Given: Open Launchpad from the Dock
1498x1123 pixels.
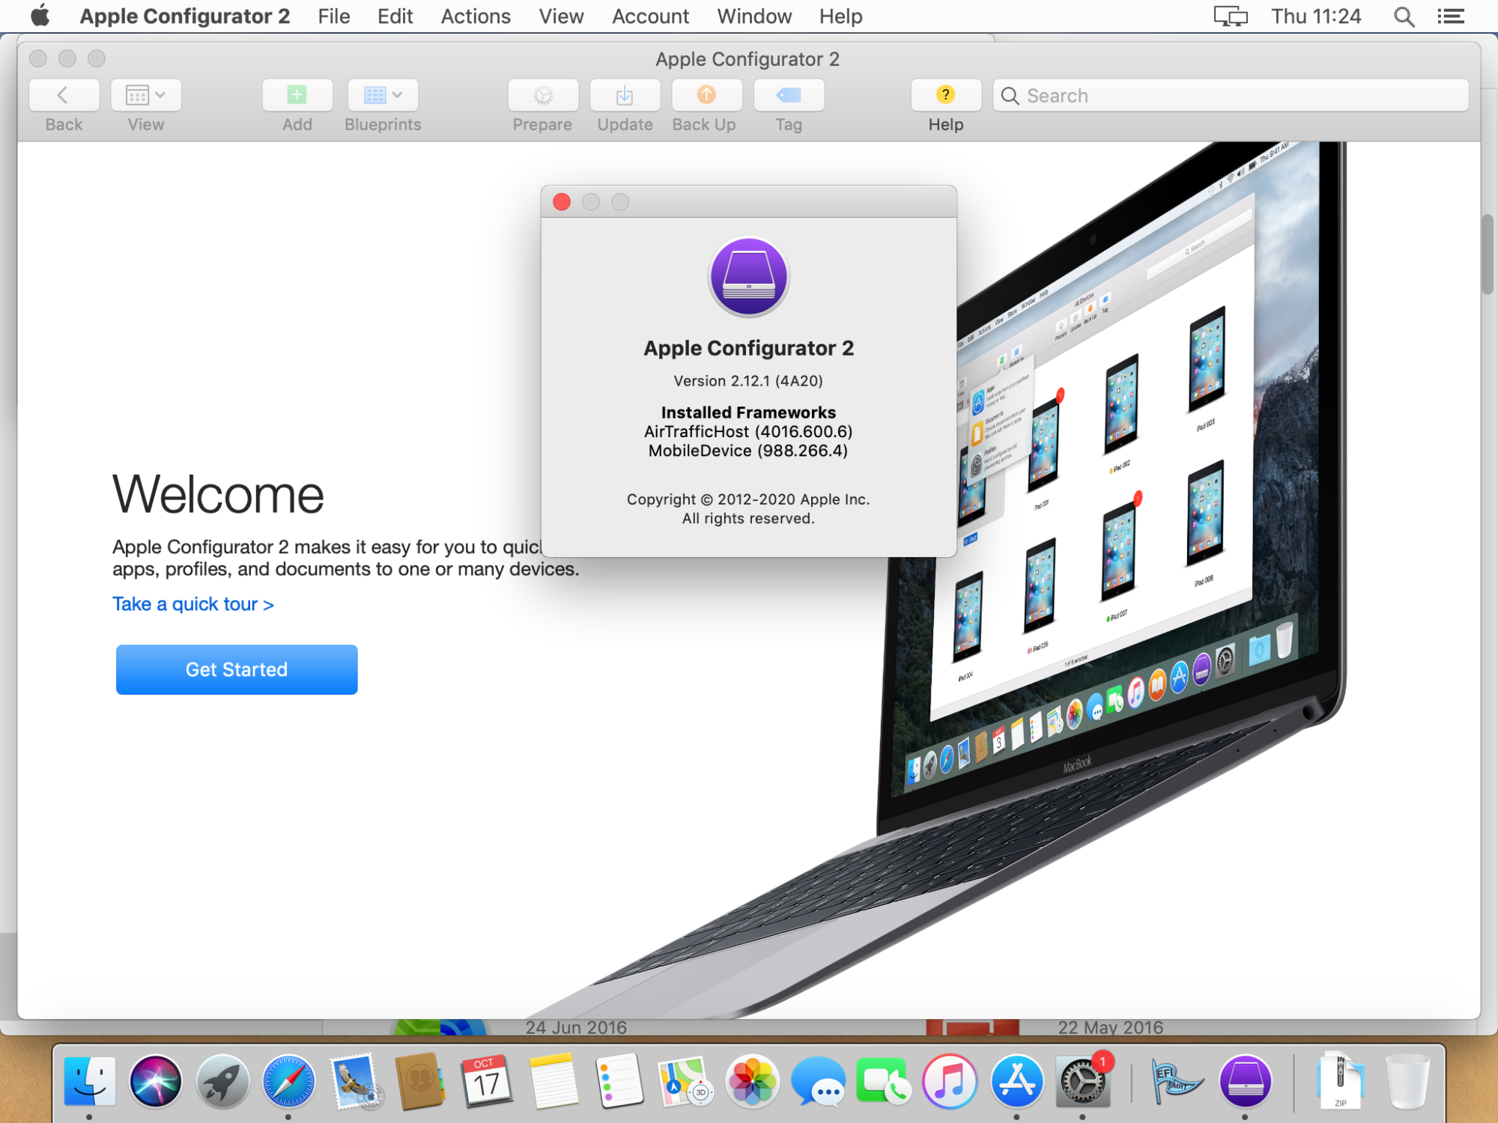Looking at the screenshot, I should 222,1081.
